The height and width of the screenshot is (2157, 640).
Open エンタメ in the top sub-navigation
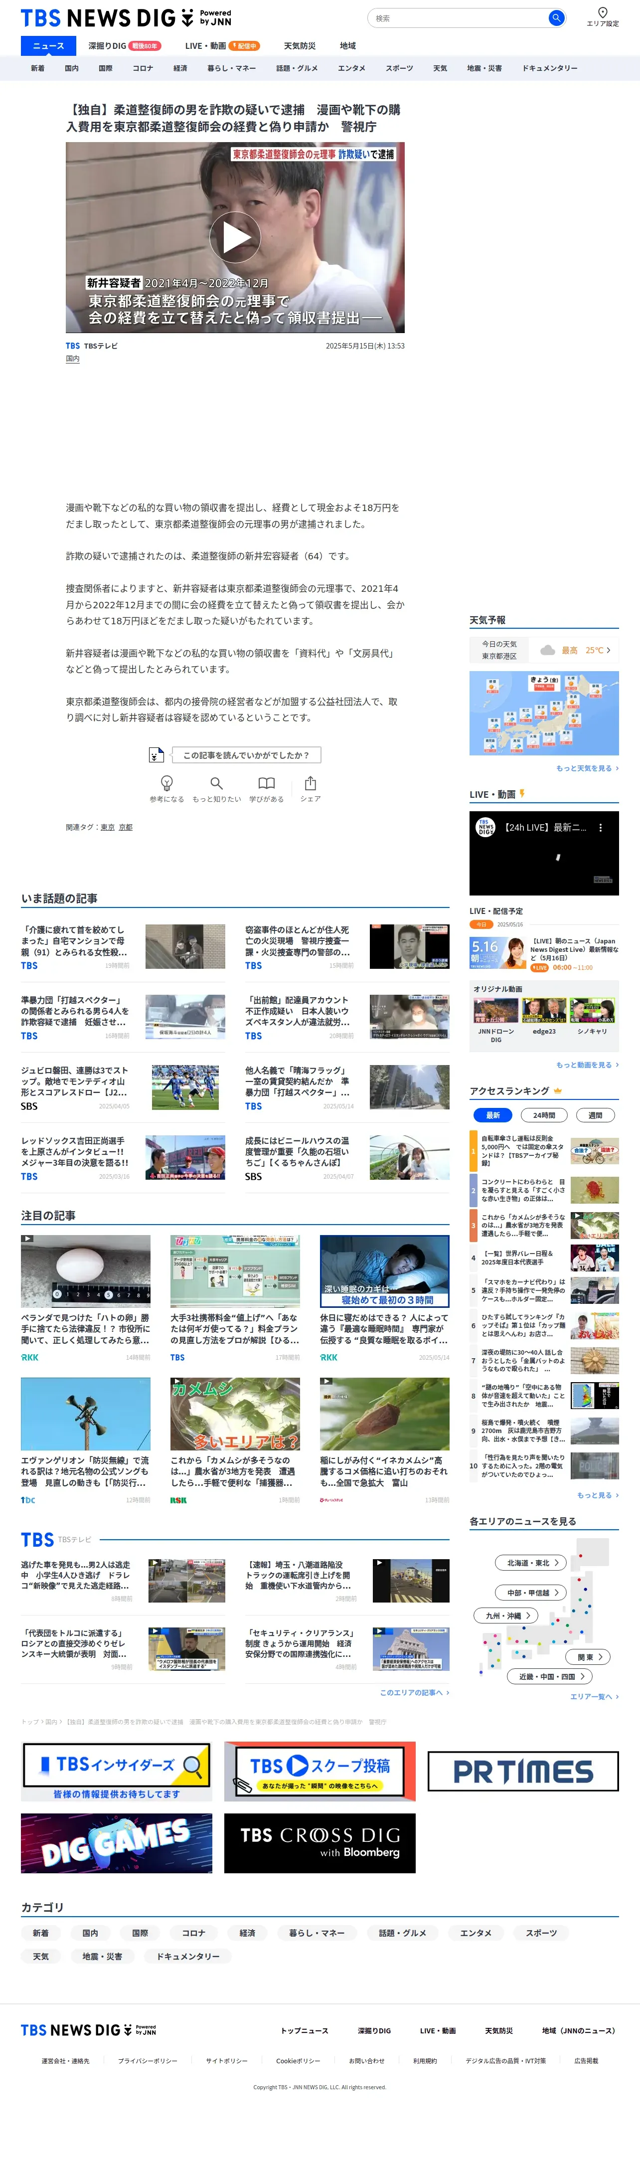click(x=351, y=69)
